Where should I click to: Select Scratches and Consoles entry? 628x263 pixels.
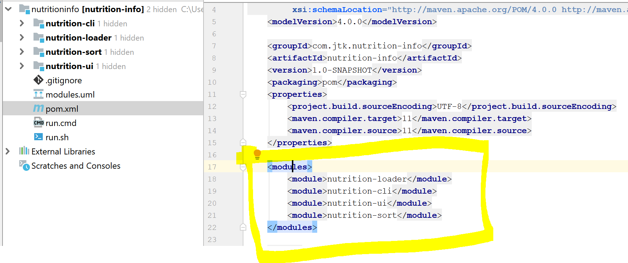click(x=76, y=166)
